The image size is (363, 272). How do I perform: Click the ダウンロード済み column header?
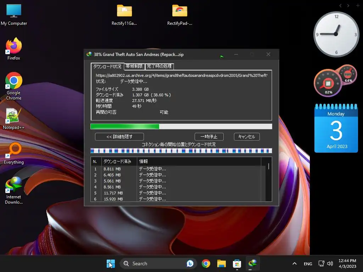119,161
